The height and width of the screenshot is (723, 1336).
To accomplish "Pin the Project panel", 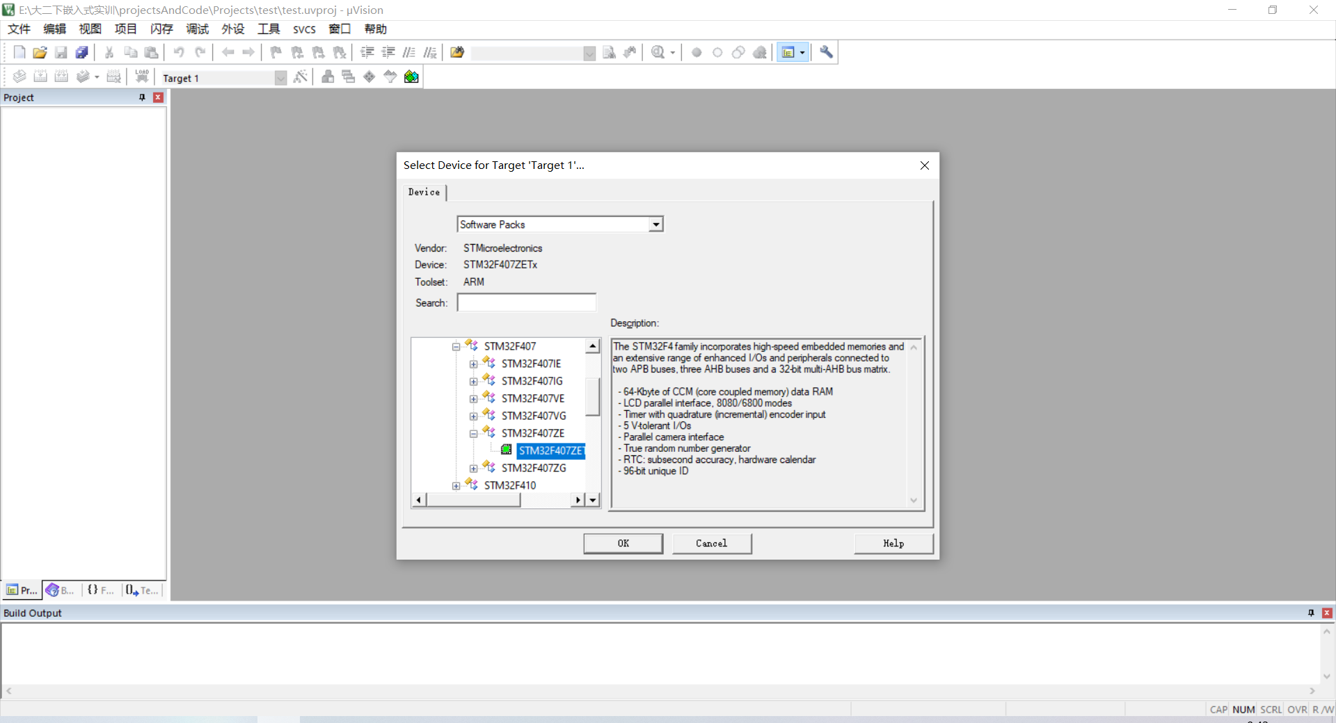I will (142, 97).
